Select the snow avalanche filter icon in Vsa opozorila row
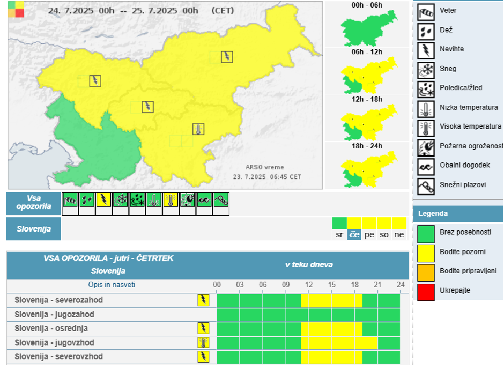The height and width of the screenshot is (365, 504). click(221, 200)
